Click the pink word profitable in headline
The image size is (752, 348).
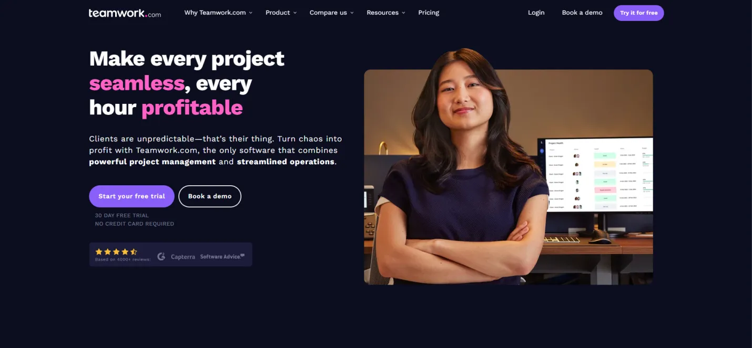pyautogui.click(x=192, y=108)
